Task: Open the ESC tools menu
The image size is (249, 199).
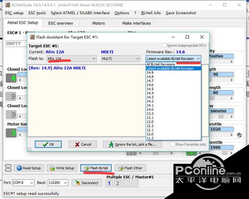Action: [x=37, y=13]
